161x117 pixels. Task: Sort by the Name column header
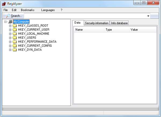89,30
